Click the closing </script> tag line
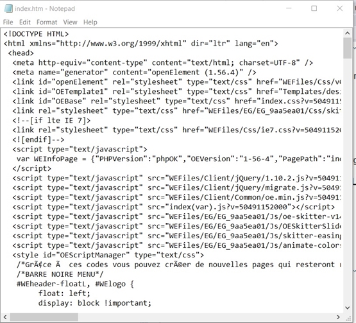356x323 pixels. 32,168
